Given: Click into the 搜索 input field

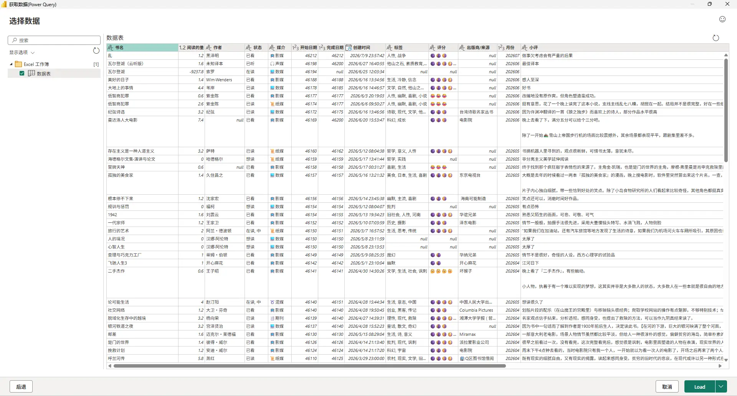Looking at the screenshot, I should click(x=54, y=40).
